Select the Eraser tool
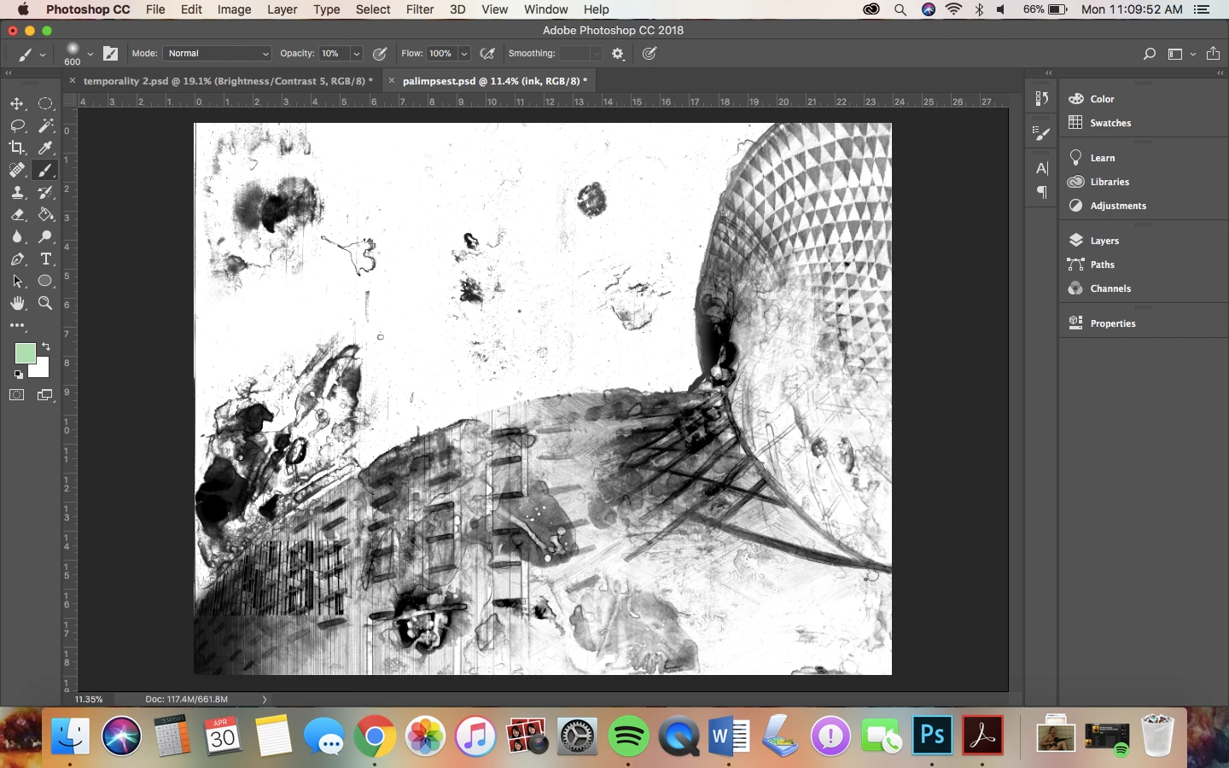 coord(17,214)
